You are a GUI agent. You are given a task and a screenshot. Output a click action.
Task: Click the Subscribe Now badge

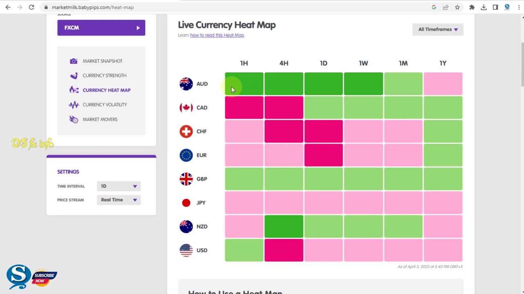point(45,278)
